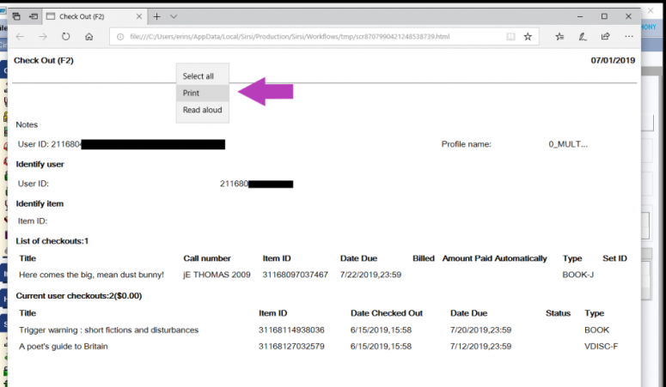666x387 pixels.
Task: Click the site information icon in address bar
Action: (x=120, y=37)
